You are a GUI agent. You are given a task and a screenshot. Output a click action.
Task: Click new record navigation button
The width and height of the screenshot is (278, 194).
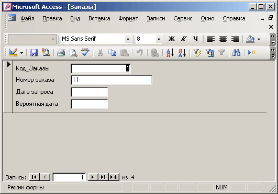tap(114, 177)
